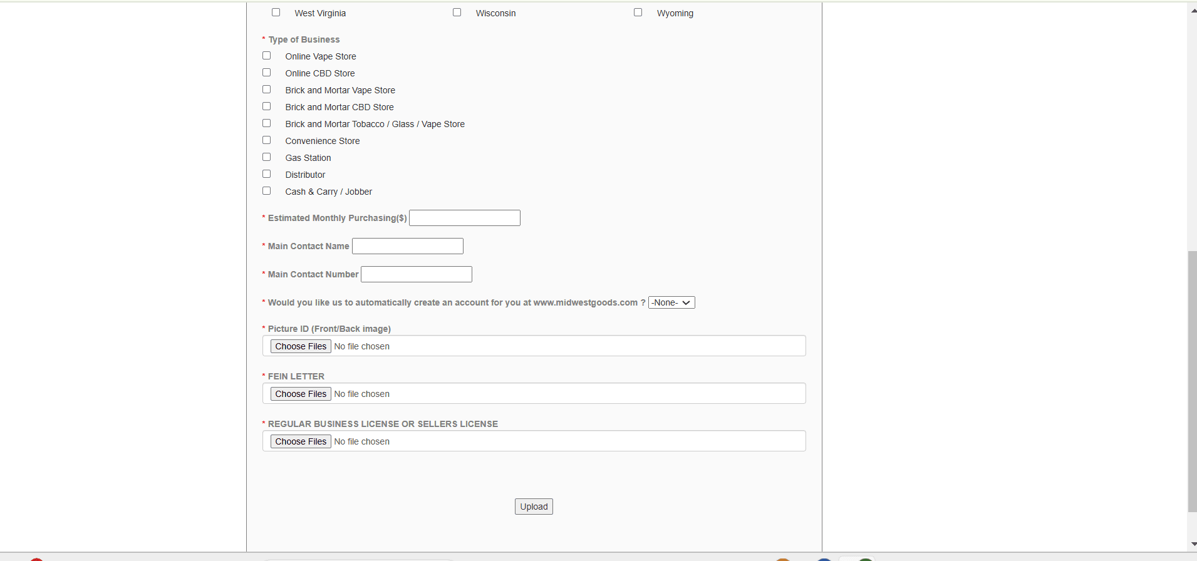Click the 'Type of Business' heading
The width and height of the screenshot is (1197, 561).
304,39
